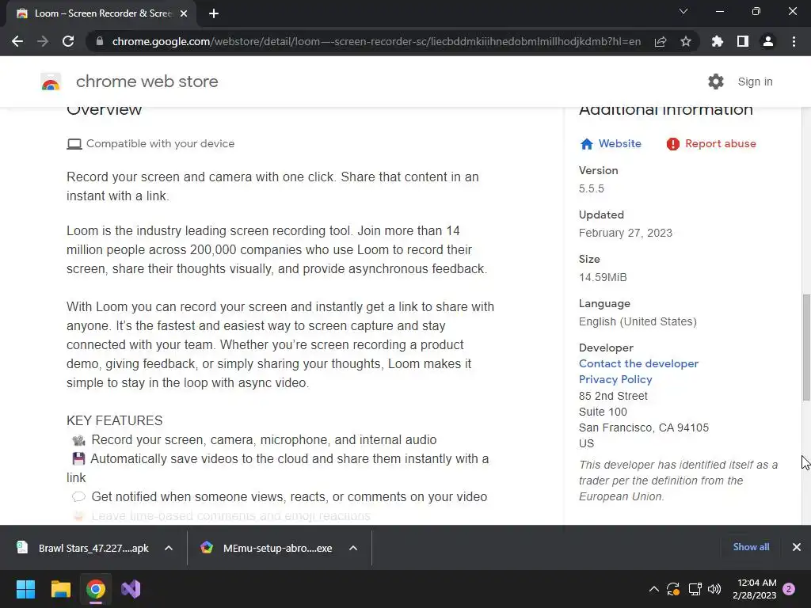The image size is (811, 608).
Task: Click the Chrome taskbar icon
Action: 96,589
